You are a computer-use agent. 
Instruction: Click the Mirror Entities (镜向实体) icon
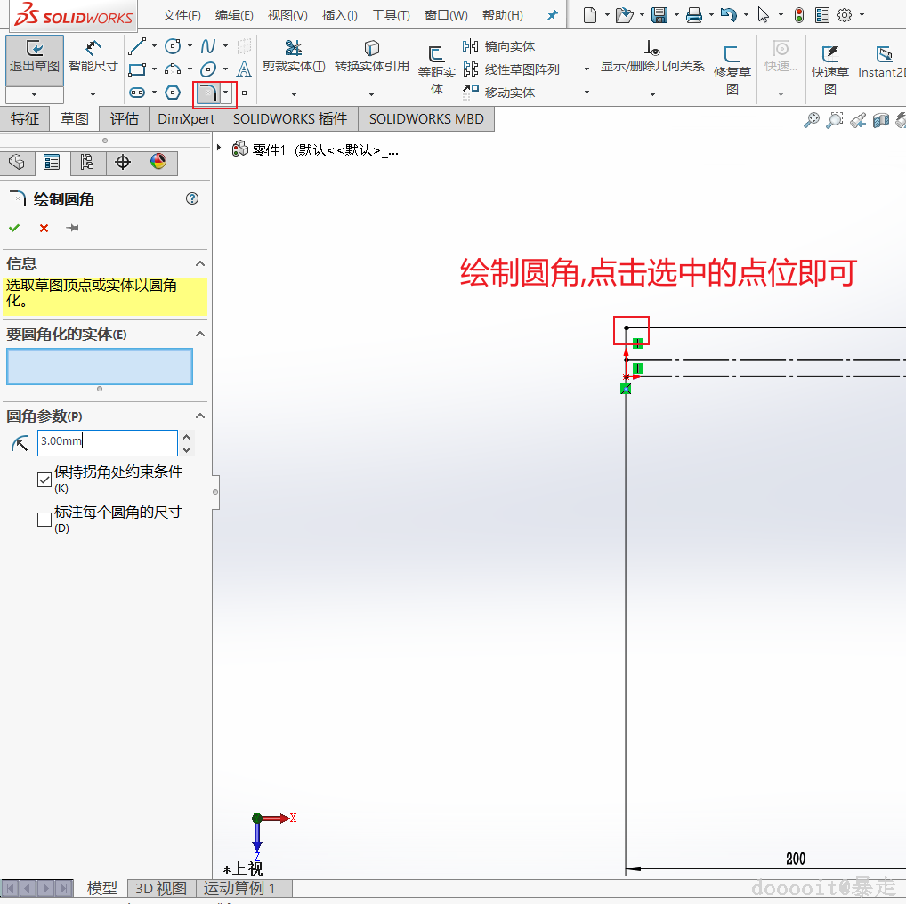pyautogui.click(x=470, y=46)
